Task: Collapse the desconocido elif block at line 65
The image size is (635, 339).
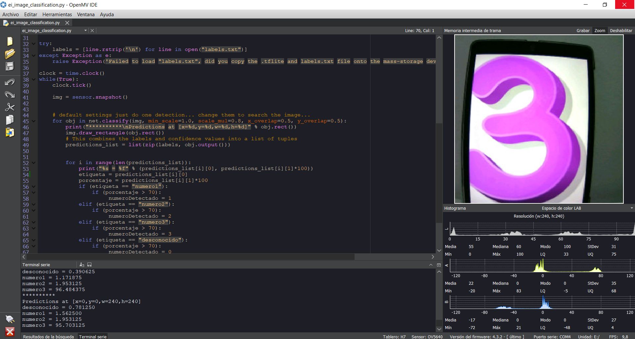Action: click(x=34, y=240)
